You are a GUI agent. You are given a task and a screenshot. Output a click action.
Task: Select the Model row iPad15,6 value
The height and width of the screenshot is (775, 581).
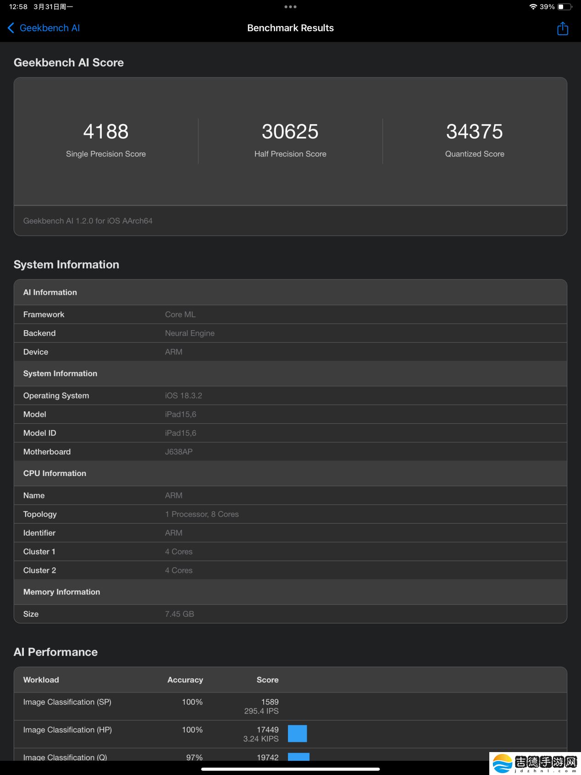coord(181,415)
